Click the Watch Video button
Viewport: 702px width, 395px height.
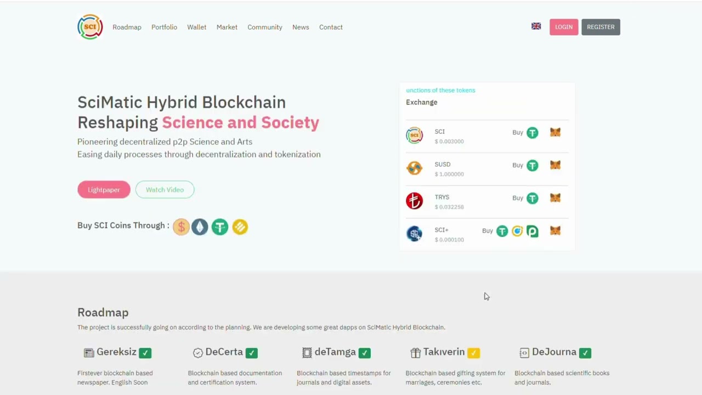165,189
